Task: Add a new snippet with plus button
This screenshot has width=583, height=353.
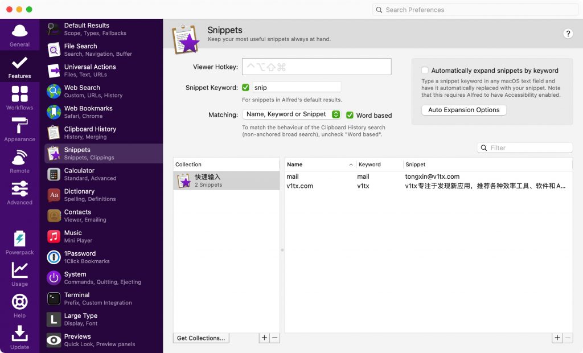Action: point(557,338)
